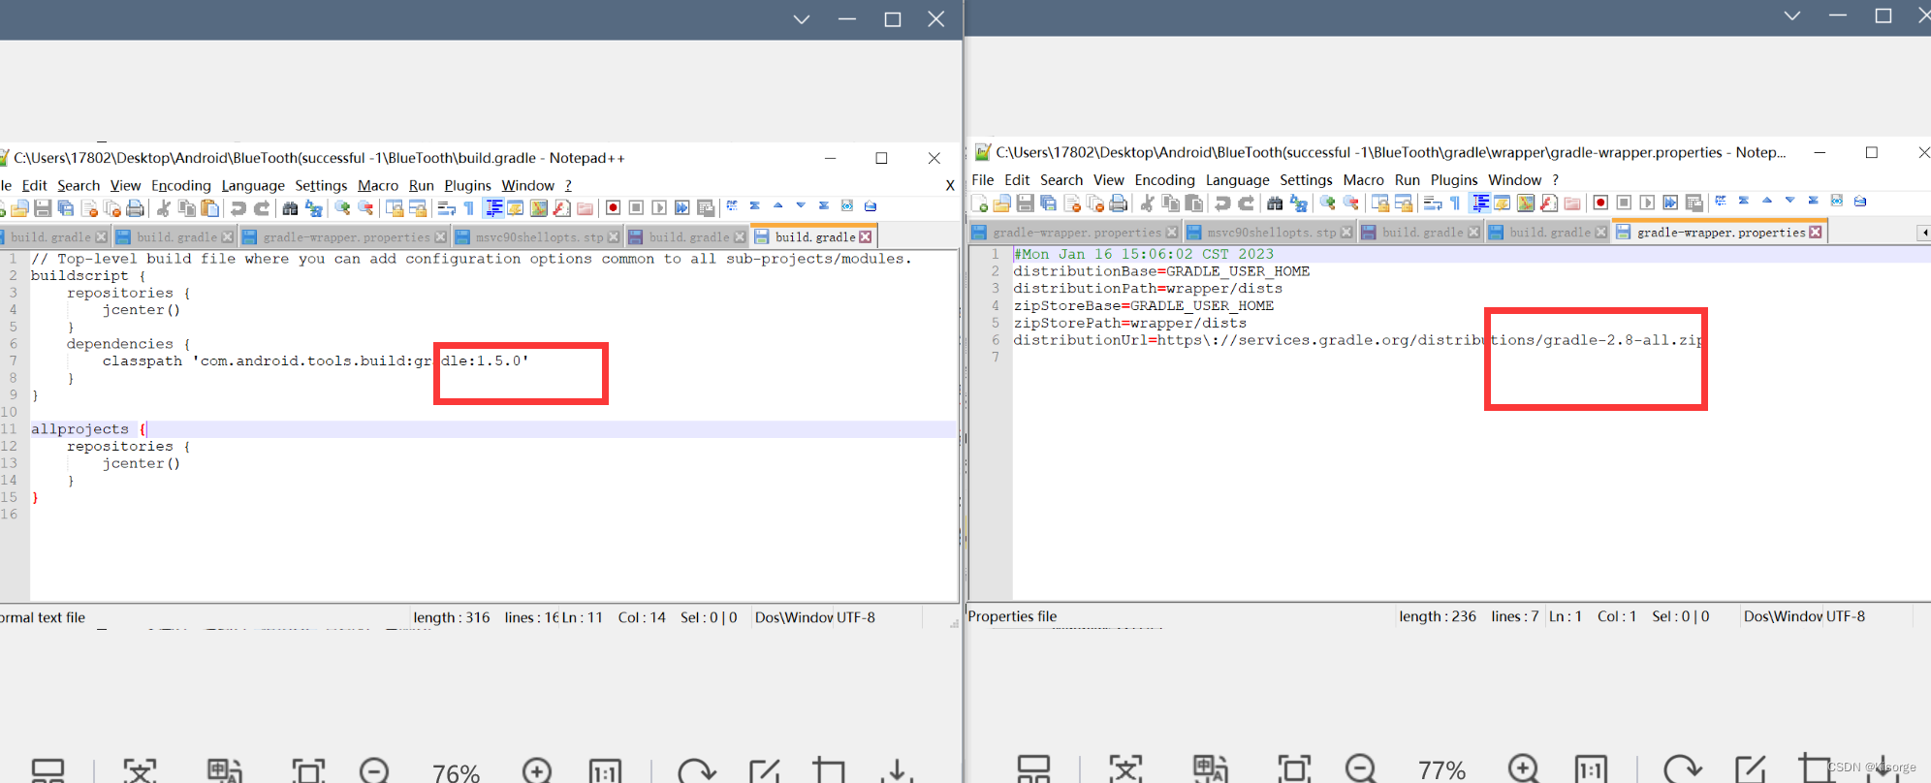This screenshot has width=1931, height=783.
Task: Toggle horizontal scroll sync in left Notepad++ toolbar
Action: [x=418, y=207]
